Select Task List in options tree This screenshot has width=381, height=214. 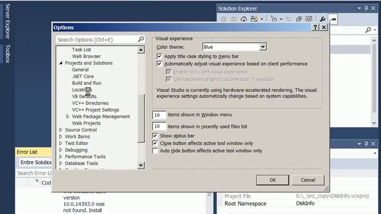[x=82, y=49]
